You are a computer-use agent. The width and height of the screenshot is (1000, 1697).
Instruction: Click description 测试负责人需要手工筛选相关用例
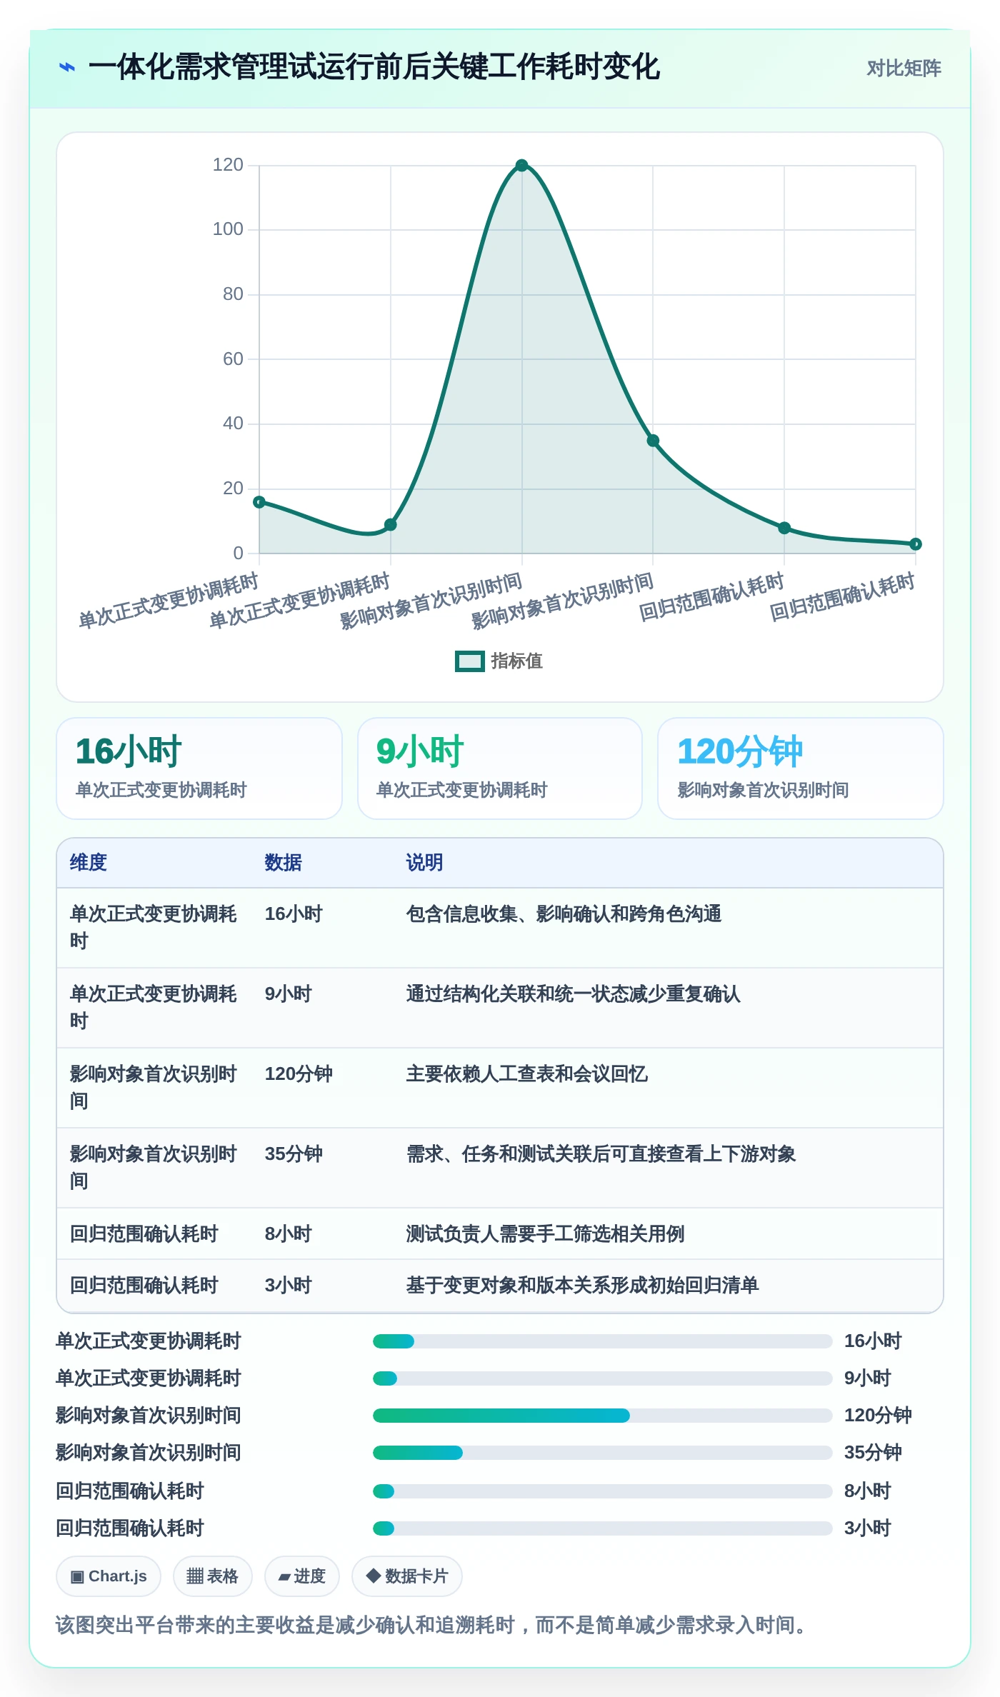pos(545,1234)
